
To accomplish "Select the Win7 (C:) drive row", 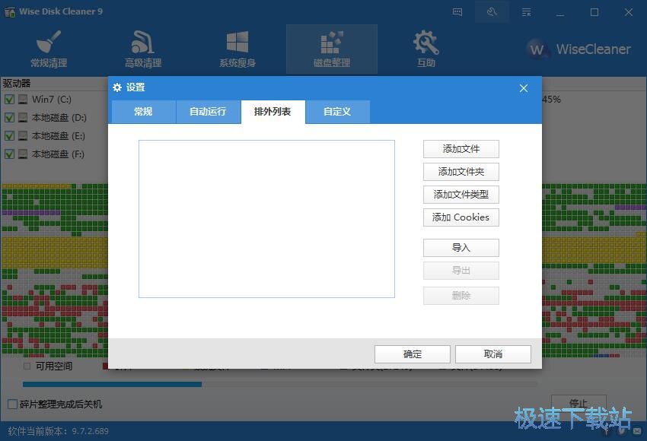I will pos(54,100).
